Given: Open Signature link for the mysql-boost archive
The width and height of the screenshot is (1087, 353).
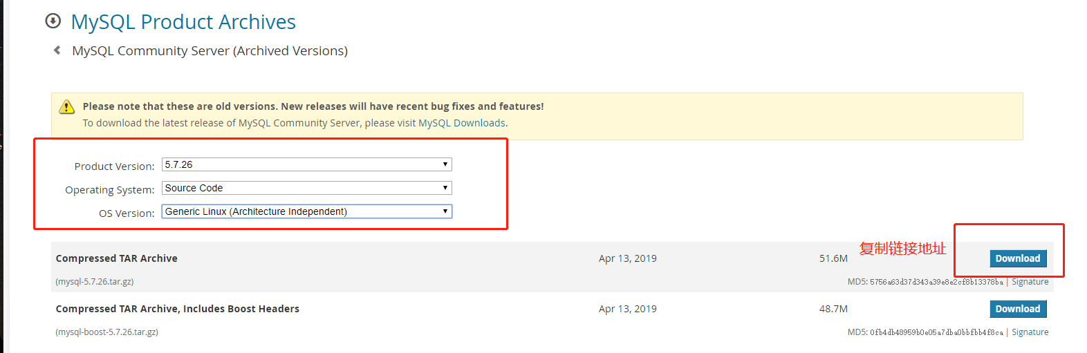Looking at the screenshot, I should click(1030, 332).
